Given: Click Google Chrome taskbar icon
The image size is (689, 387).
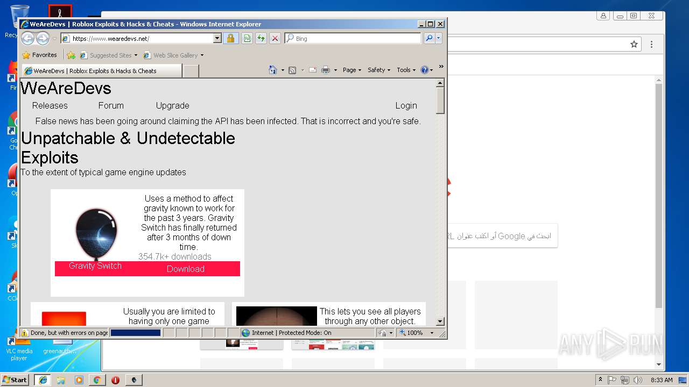Looking at the screenshot, I should 97,379.
